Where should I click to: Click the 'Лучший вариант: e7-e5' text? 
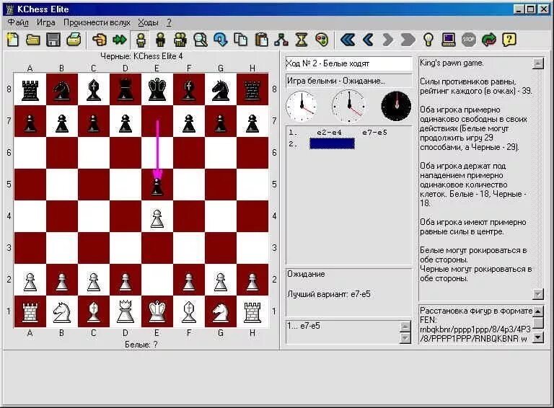329,294
